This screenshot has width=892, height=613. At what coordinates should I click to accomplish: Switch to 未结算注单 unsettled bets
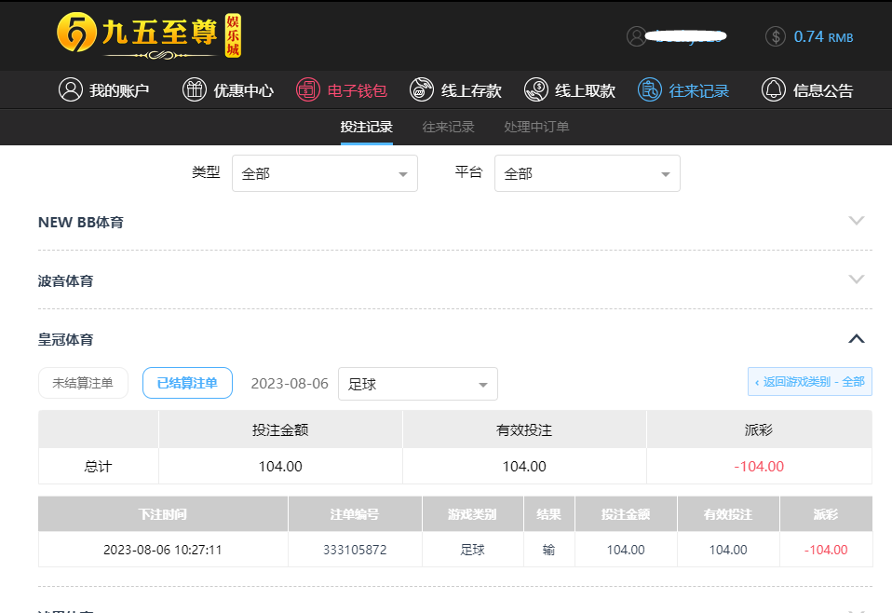tap(83, 383)
